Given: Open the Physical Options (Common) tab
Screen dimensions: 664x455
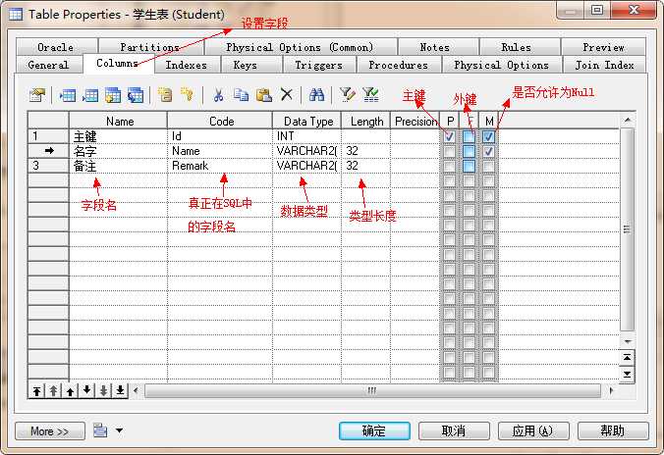Looking at the screenshot, I should pyautogui.click(x=300, y=47).
